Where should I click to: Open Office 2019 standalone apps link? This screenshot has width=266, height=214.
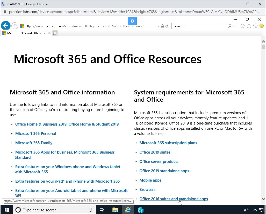[x=164, y=171]
